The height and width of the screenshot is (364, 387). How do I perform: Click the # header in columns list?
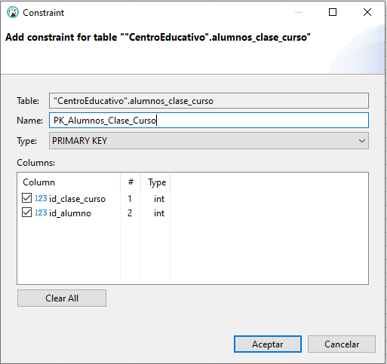click(131, 182)
